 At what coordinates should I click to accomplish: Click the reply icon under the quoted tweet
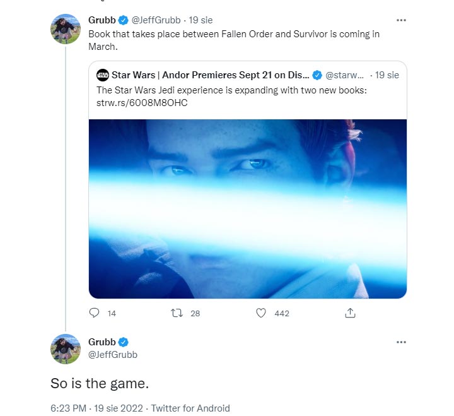point(95,312)
